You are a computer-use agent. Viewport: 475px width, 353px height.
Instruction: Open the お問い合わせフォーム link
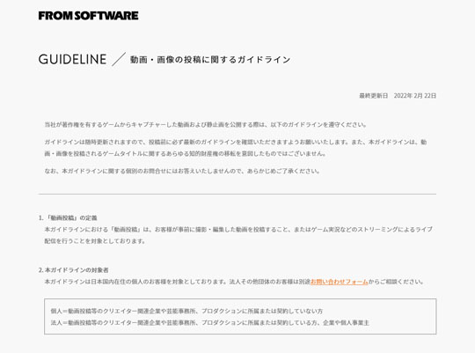pyautogui.click(x=340, y=282)
